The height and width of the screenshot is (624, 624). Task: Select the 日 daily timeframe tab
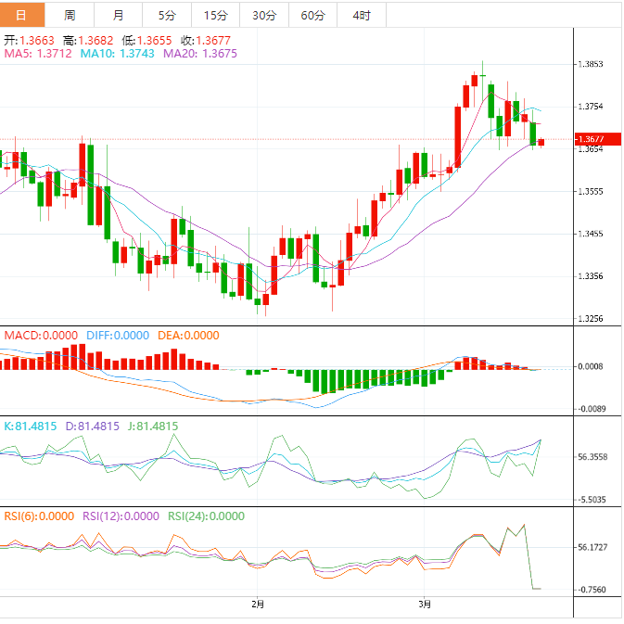tap(22, 15)
